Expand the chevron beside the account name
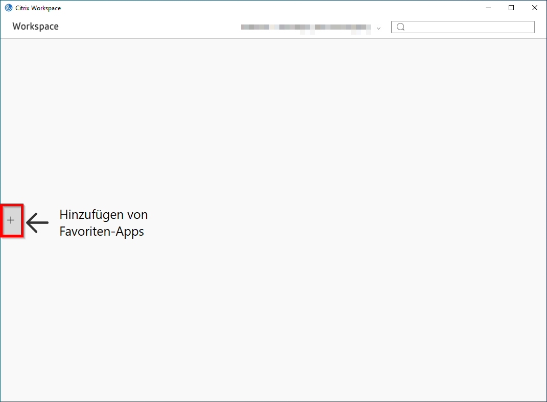The image size is (547, 402). pyautogui.click(x=378, y=29)
